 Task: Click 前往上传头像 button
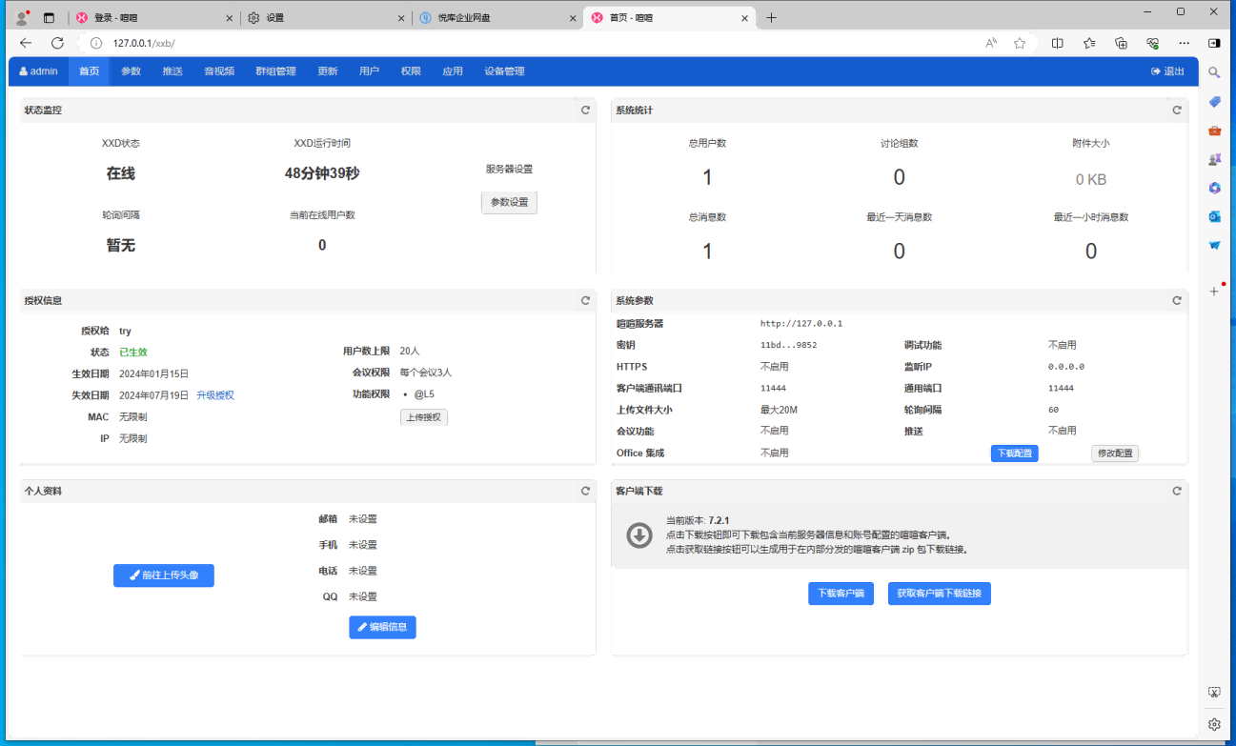[164, 575]
